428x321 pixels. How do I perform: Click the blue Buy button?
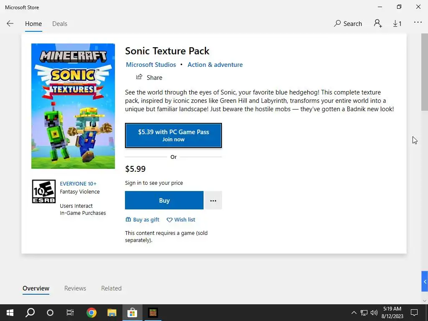pos(164,200)
